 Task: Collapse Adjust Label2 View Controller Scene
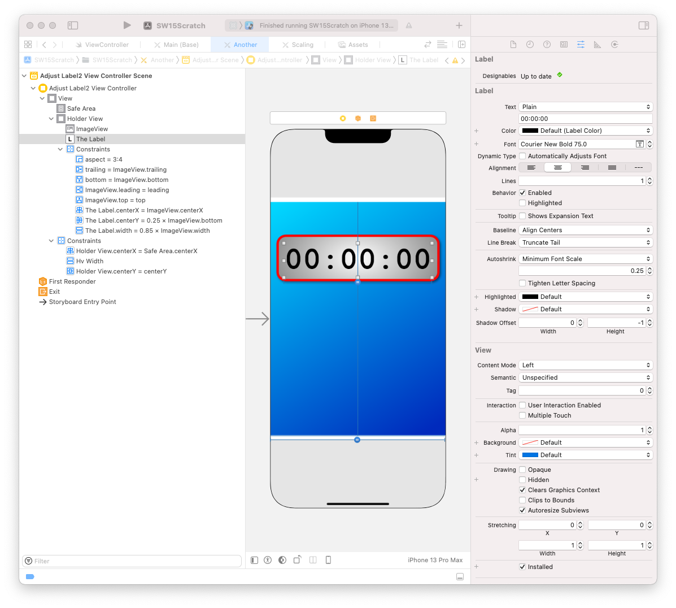click(24, 76)
